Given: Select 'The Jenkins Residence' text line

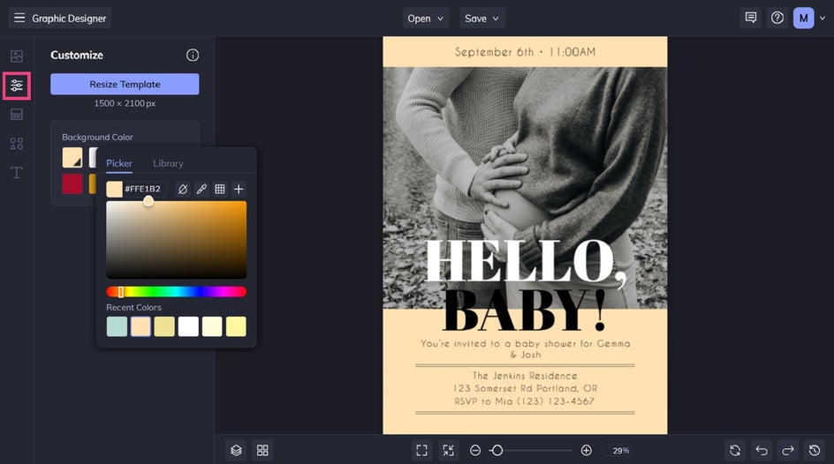Looking at the screenshot, I should 525,375.
